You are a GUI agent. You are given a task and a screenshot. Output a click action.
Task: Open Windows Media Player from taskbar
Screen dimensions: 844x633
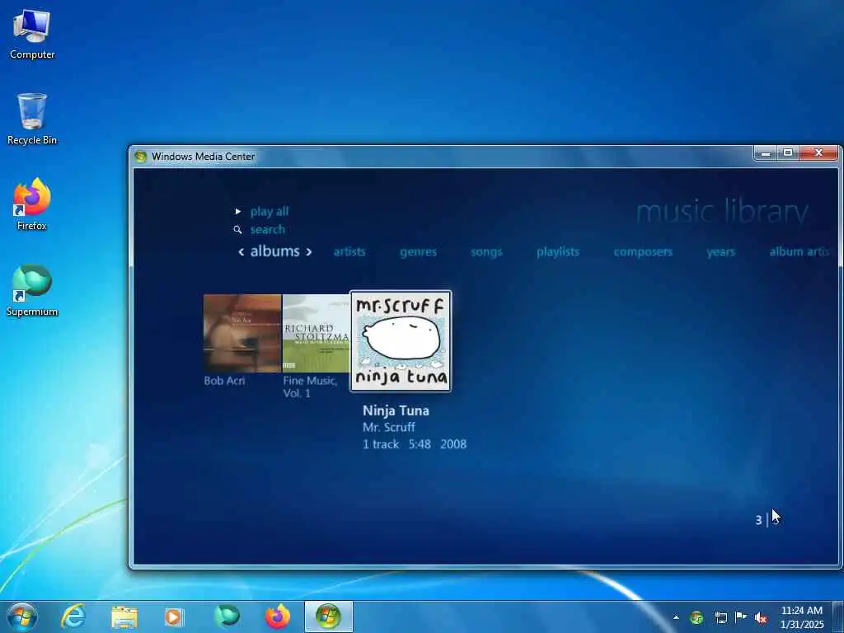click(173, 617)
